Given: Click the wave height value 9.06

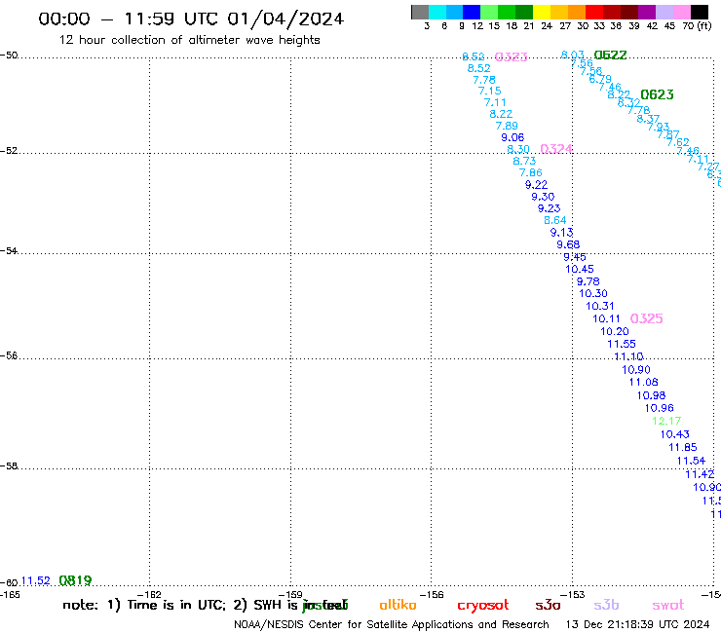Looking at the screenshot, I should point(512,137).
